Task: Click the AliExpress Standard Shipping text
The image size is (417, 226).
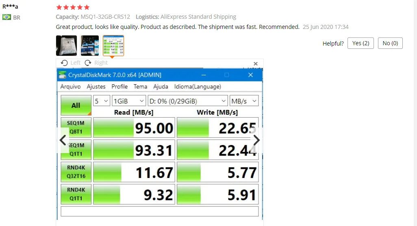Action: tap(198, 17)
